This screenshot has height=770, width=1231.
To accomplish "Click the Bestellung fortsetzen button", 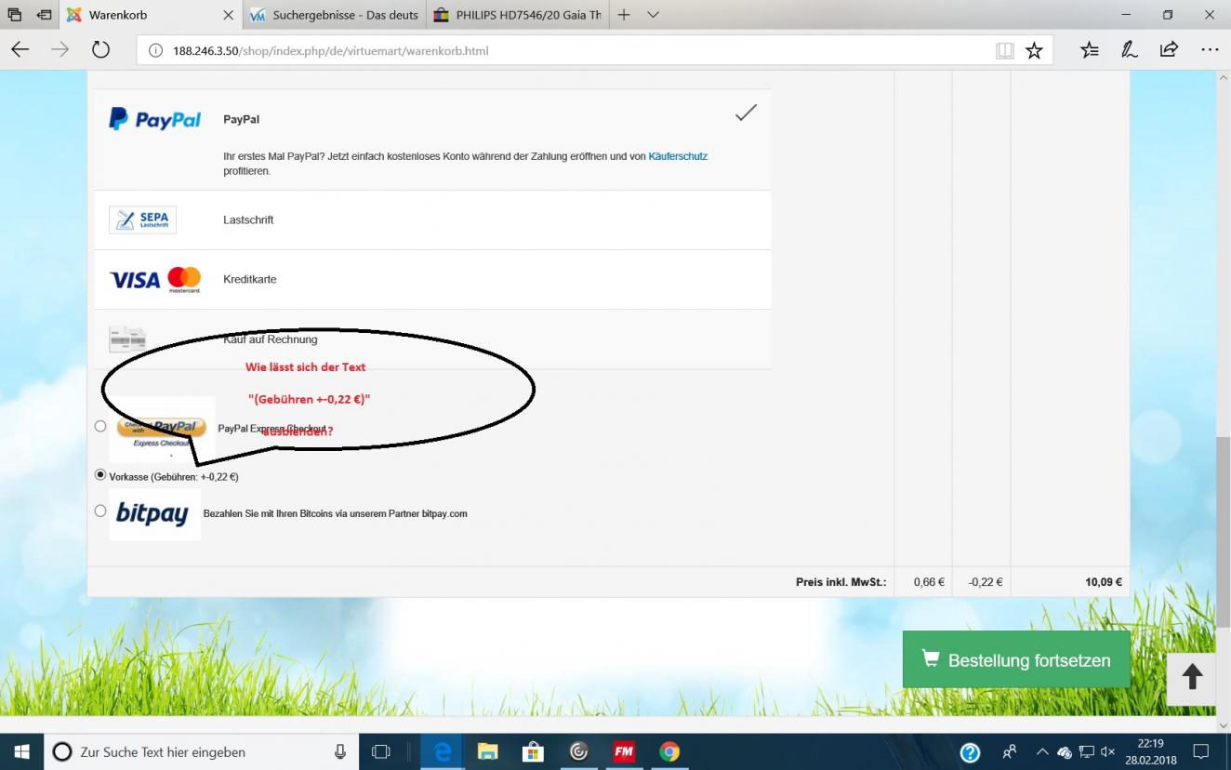I will (1016, 660).
